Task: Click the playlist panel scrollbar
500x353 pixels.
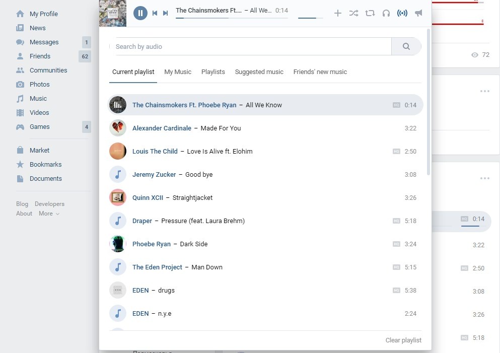Action: click(428, 102)
